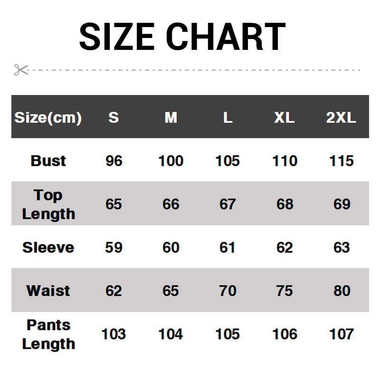Select the Size(cm) header cell
This screenshot has width=380, height=380.
(x=48, y=117)
